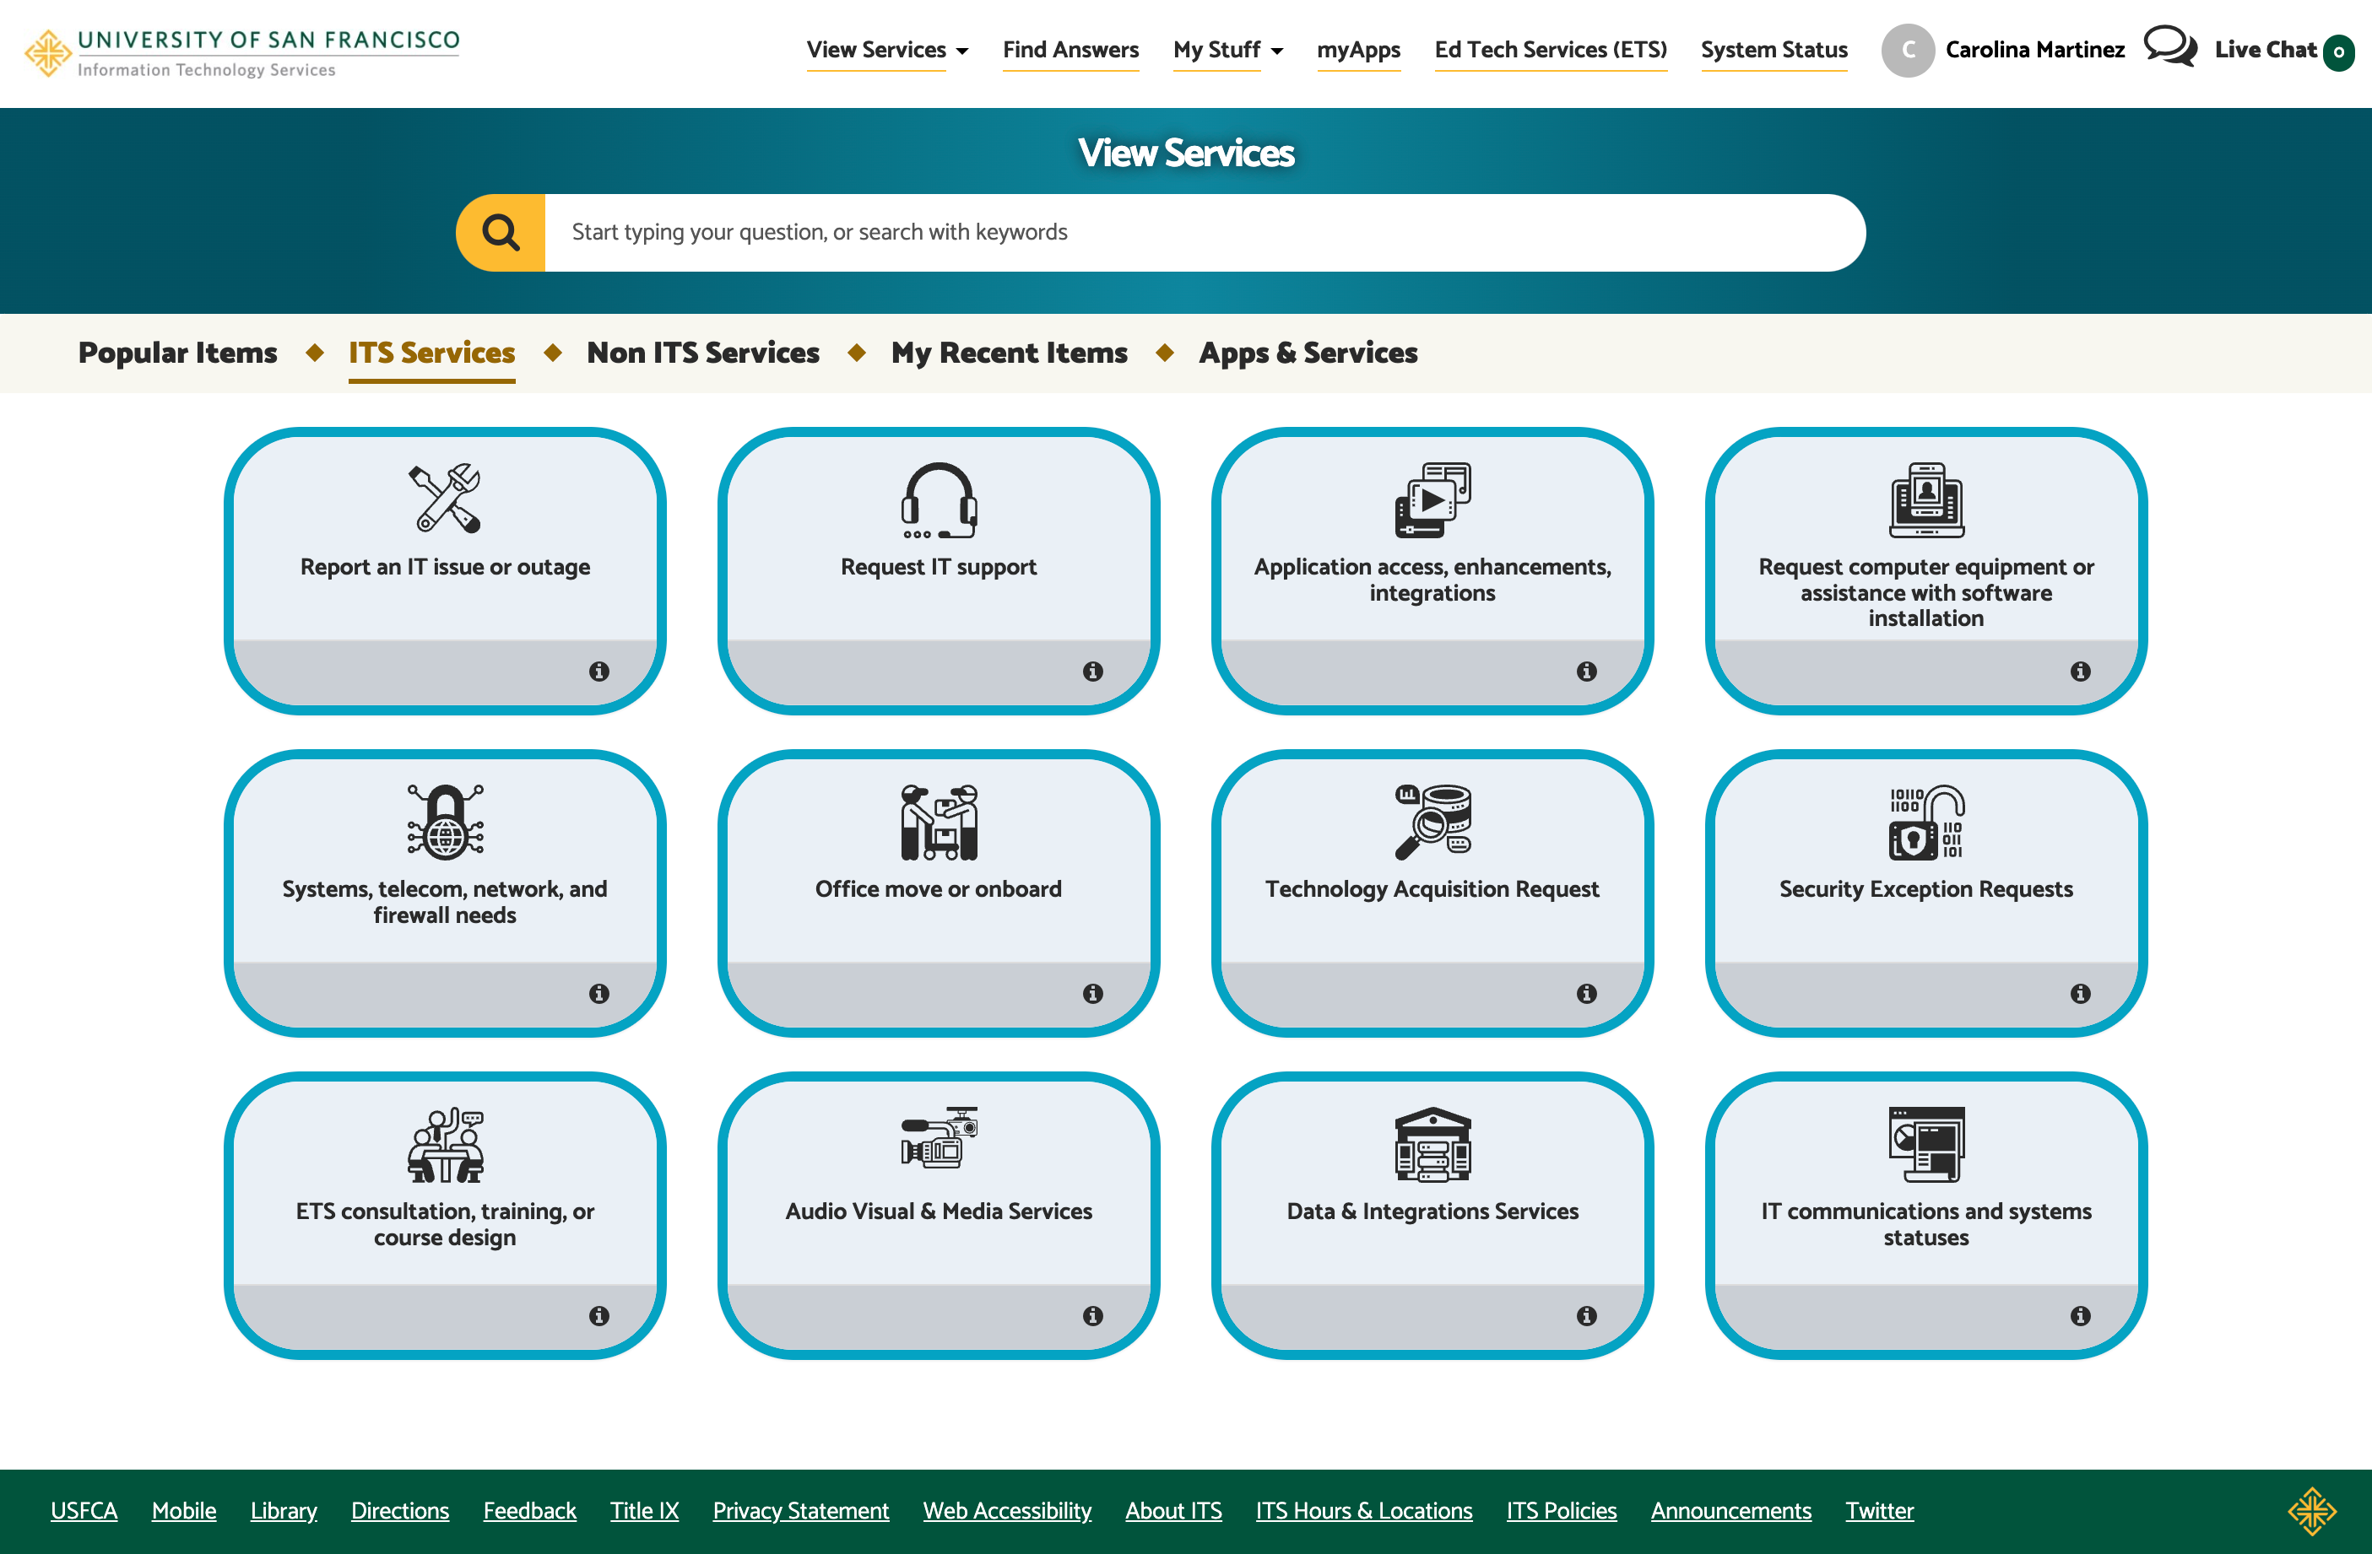
Task: Select the ITS Services tab
Action: coord(431,353)
